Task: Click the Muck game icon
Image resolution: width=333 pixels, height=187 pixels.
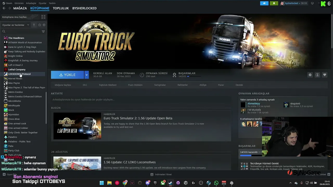Action: (6, 110)
